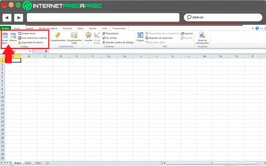Click the horizontal scrollbar left arrow
Viewport: 266px width, 166px height.
[164, 163]
